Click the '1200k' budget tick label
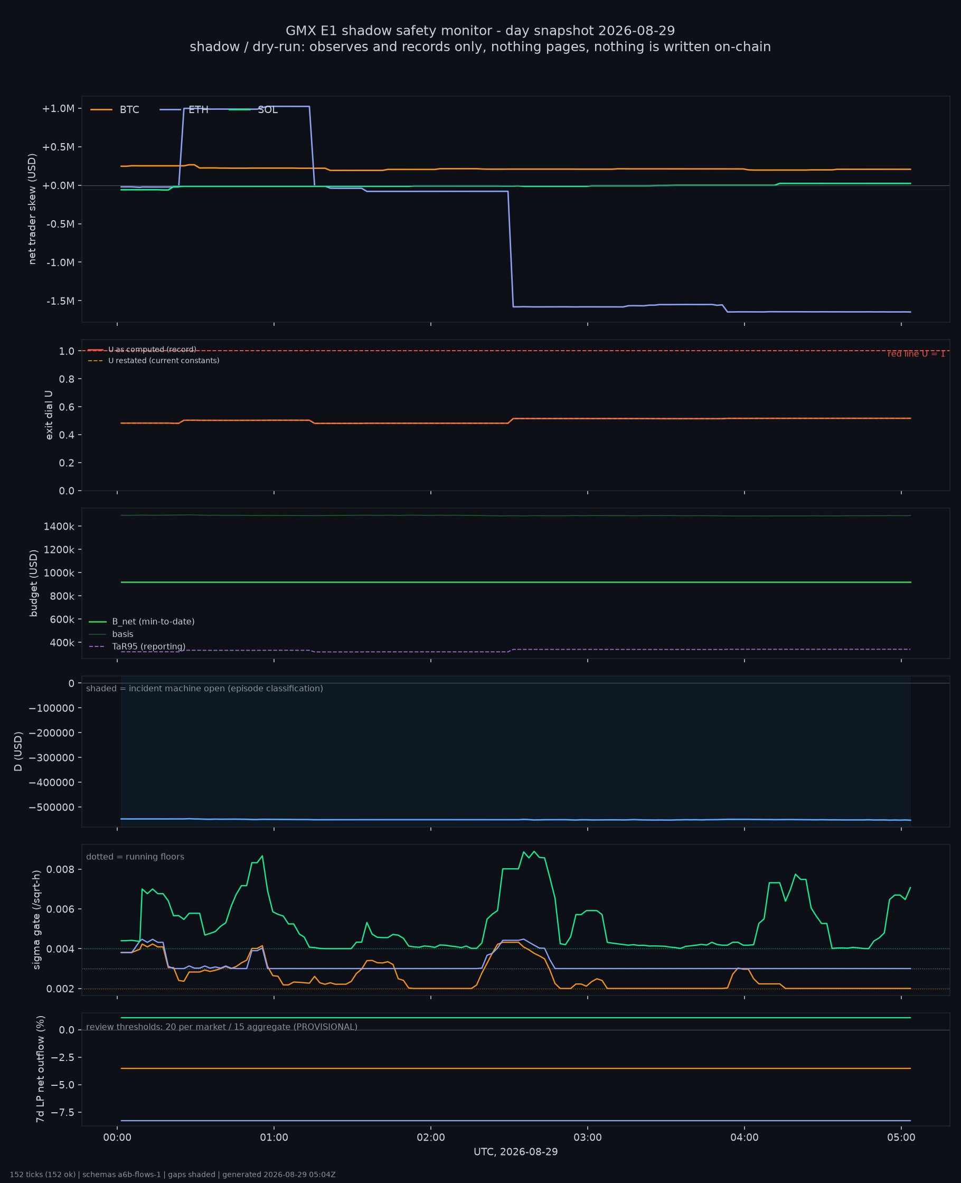Image resolution: width=961 pixels, height=1183 pixels. coord(59,549)
